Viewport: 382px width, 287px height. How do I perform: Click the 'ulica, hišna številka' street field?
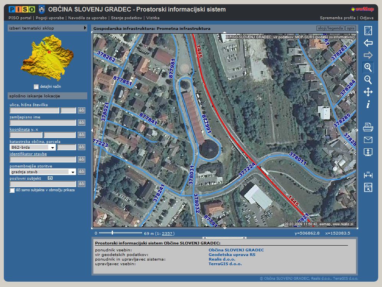tap(34, 110)
